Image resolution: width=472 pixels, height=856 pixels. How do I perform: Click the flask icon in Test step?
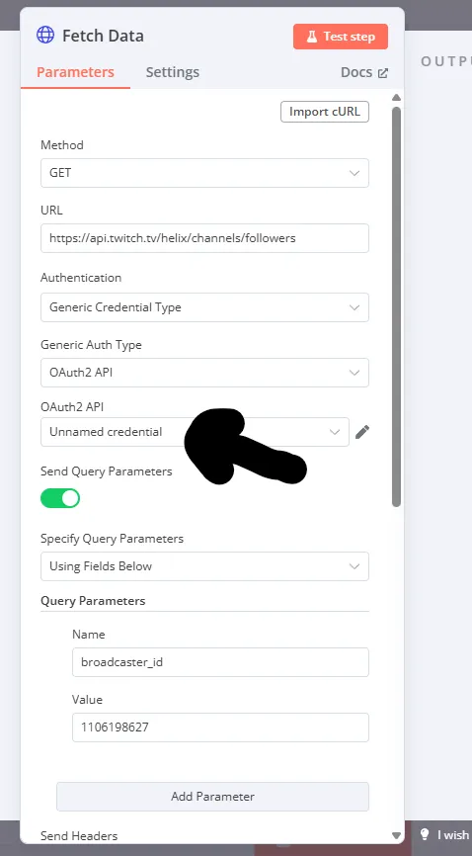(x=312, y=37)
